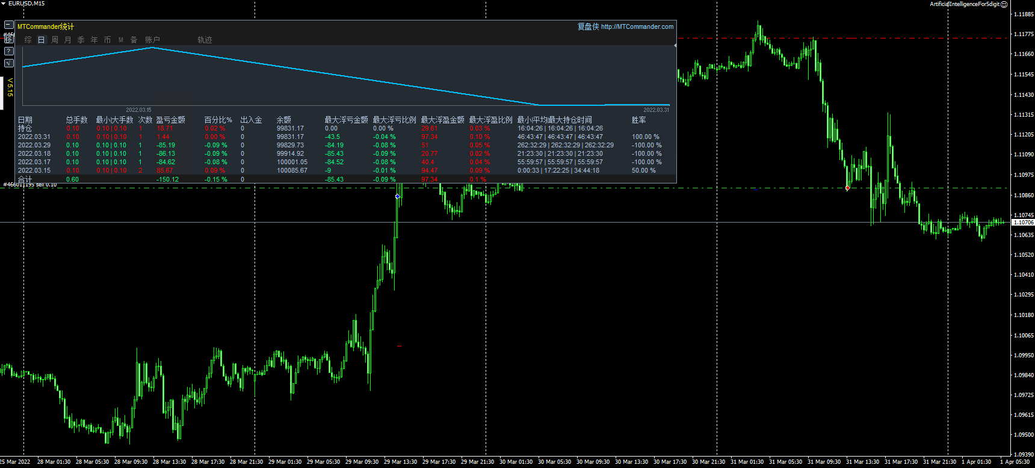Click the blue trade entry arrow marker
Viewport: 1035px width, 468px height.
tap(397, 196)
